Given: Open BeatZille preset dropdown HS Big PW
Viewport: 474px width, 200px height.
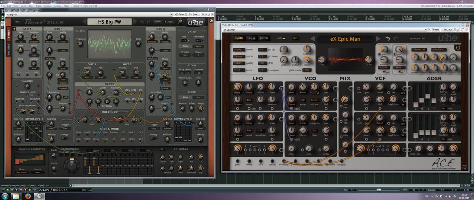Looking at the screenshot, I should [x=89, y=15].
